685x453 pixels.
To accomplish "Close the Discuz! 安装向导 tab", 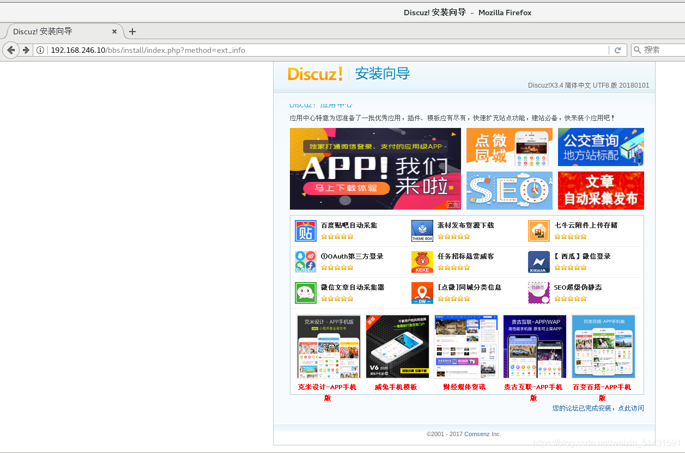I will pyautogui.click(x=114, y=32).
